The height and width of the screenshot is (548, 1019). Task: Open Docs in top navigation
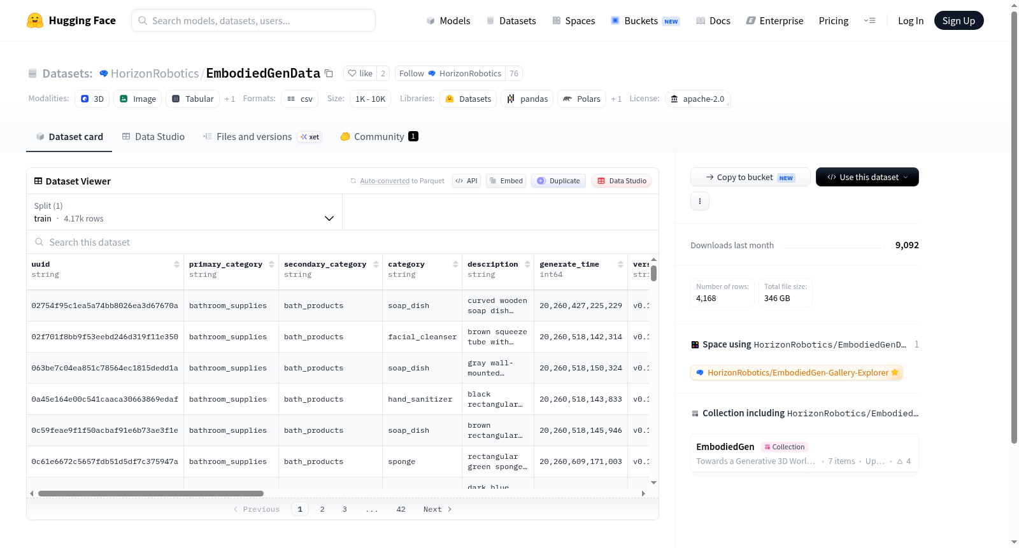[713, 20]
